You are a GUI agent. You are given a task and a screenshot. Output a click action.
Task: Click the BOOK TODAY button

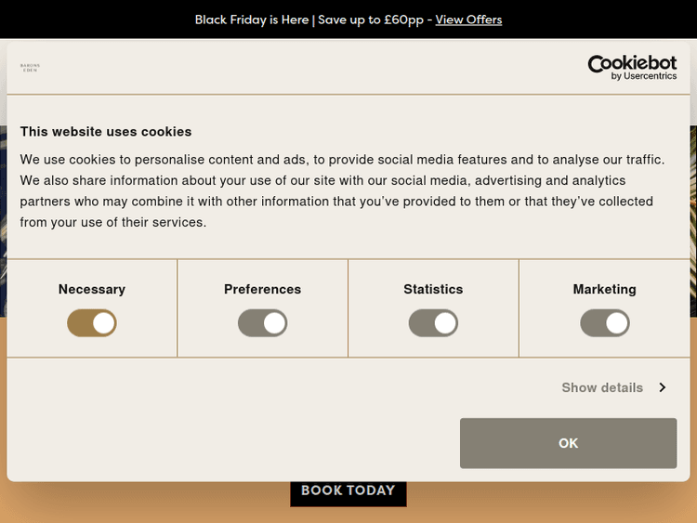point(348,490)
